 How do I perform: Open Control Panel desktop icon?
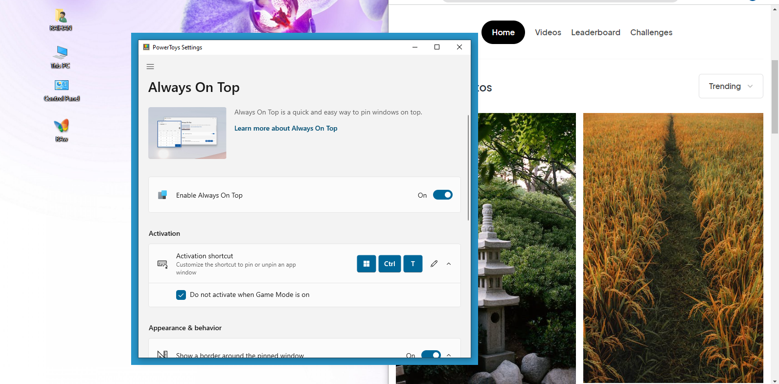click(62, 90)
